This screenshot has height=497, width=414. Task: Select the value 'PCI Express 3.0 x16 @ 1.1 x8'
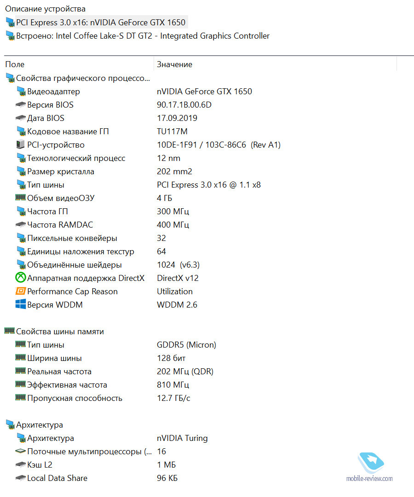(x=209, y=185)
